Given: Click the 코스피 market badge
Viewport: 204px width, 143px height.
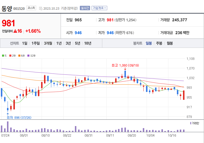Looking at the screenshot, I should (x=31, y=8).
